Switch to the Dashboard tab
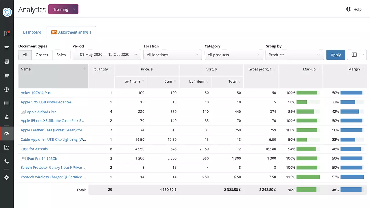 click(x=32, y=32)
